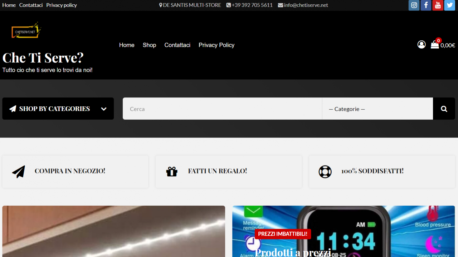This screenshot has width=458, height=257.
Task: Click the gift icon next to Fatti un regalo
Action: click(x=171, y=171)
